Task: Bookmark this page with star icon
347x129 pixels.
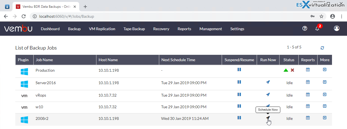Action: pyautogui.click(x=321, y=16)
